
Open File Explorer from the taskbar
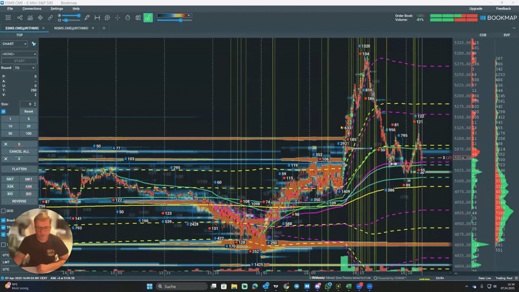click(234, 286)
